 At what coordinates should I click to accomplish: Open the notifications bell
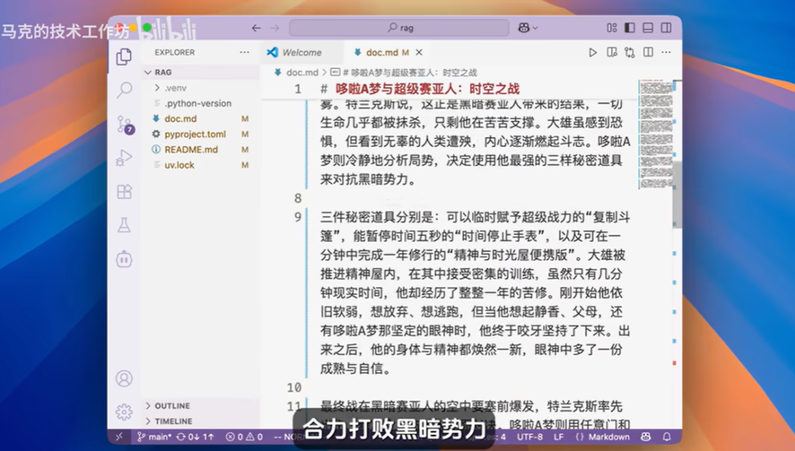[667, 437]
